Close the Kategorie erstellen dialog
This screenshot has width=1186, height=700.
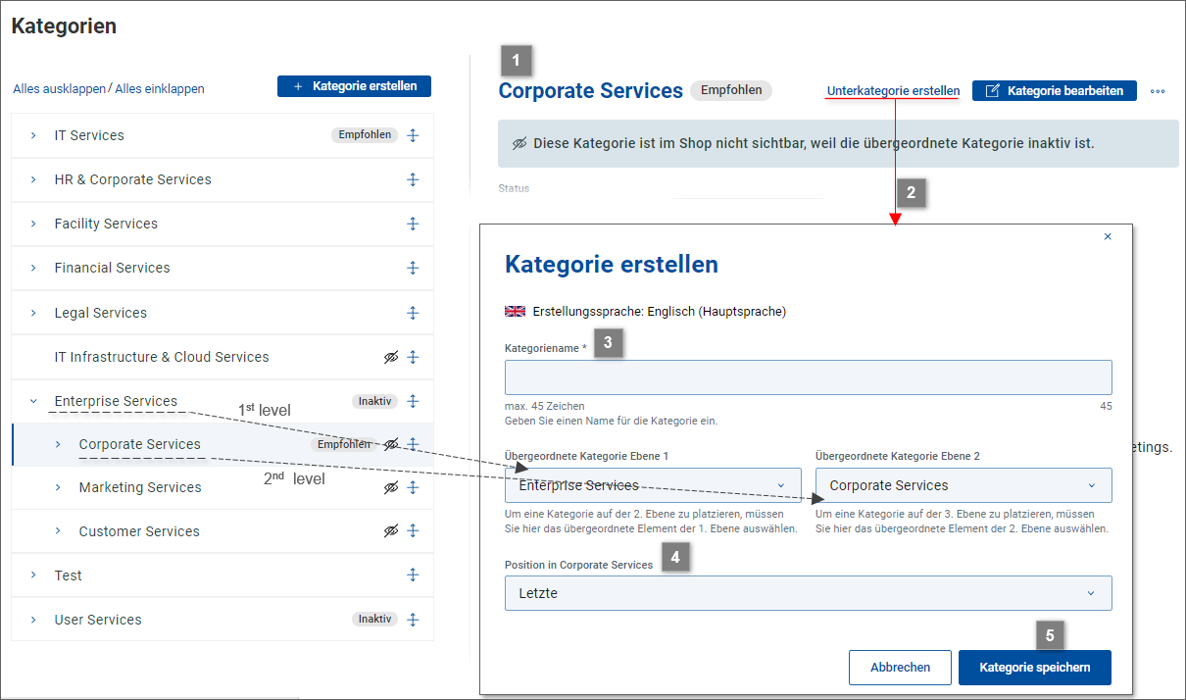[1108, 237]
